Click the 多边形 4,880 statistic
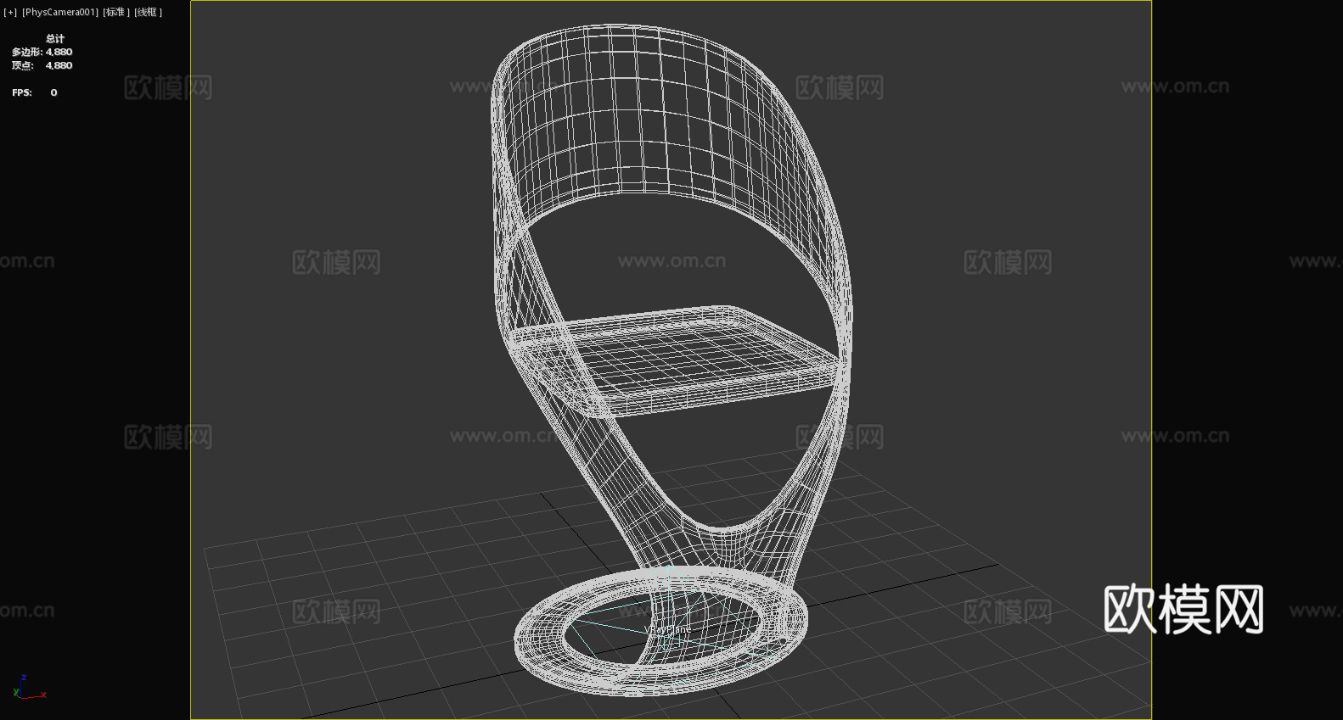Screen dimensions: 1343x720 coord(42,52)
